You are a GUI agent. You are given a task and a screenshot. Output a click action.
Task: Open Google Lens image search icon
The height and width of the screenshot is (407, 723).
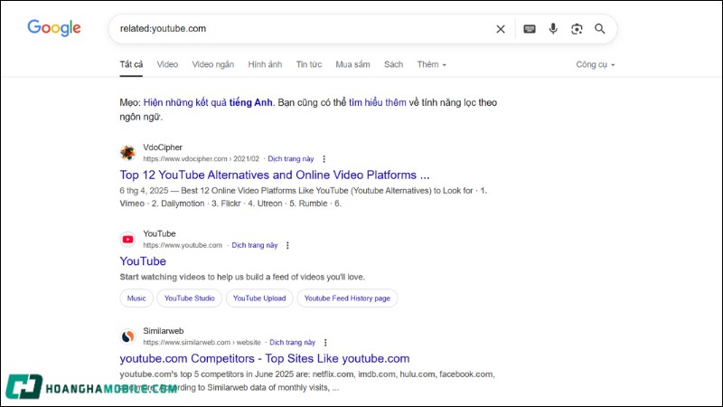click(577, 29)
